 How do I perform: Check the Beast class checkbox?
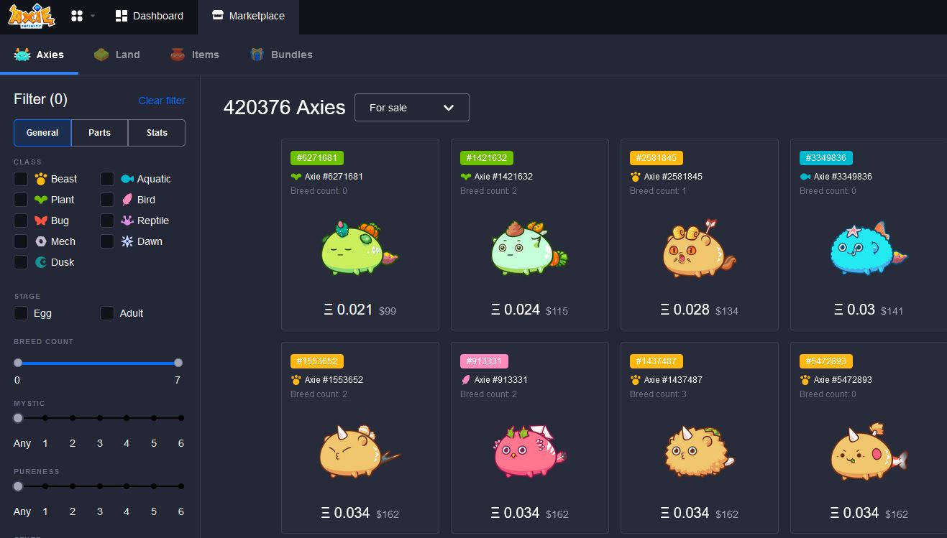21,179
